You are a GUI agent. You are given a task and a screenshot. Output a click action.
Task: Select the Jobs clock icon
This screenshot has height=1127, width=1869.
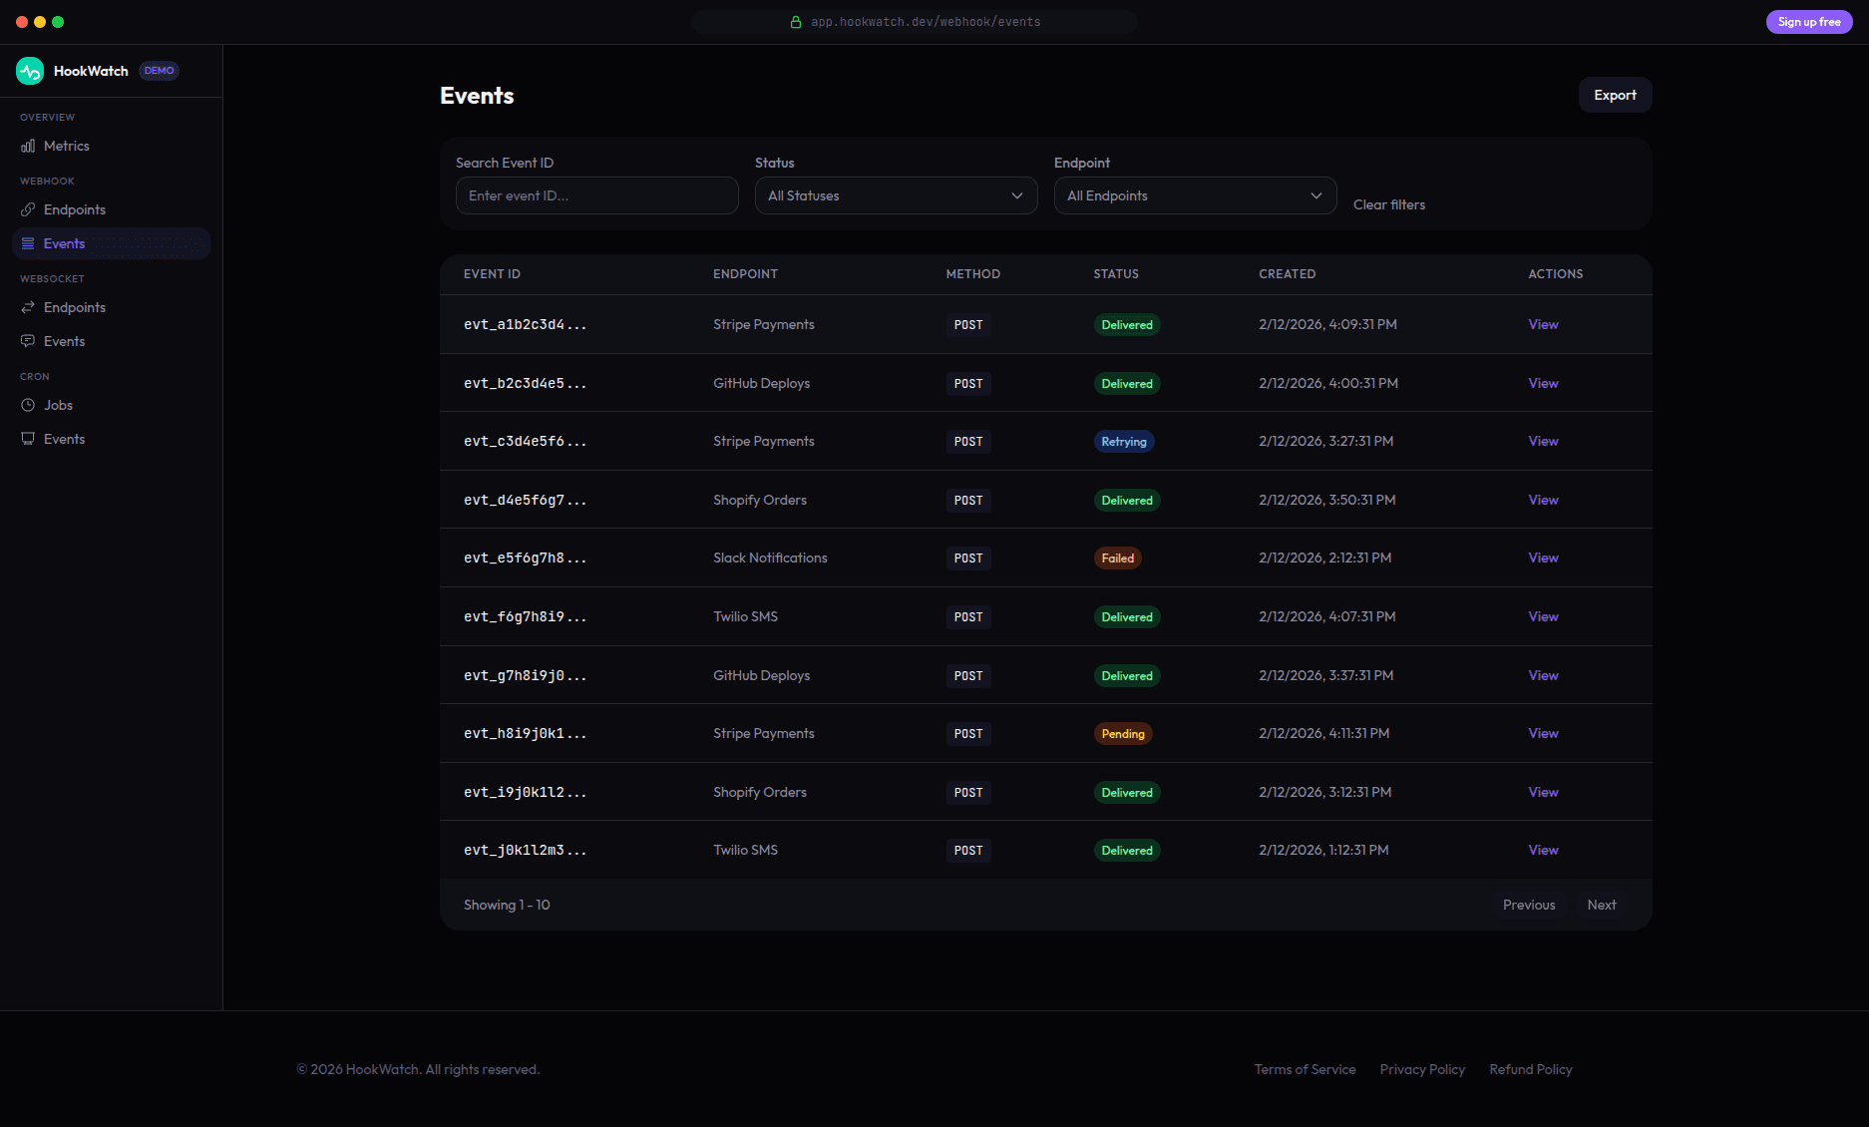pyautogui.click(x=29, y=405)
